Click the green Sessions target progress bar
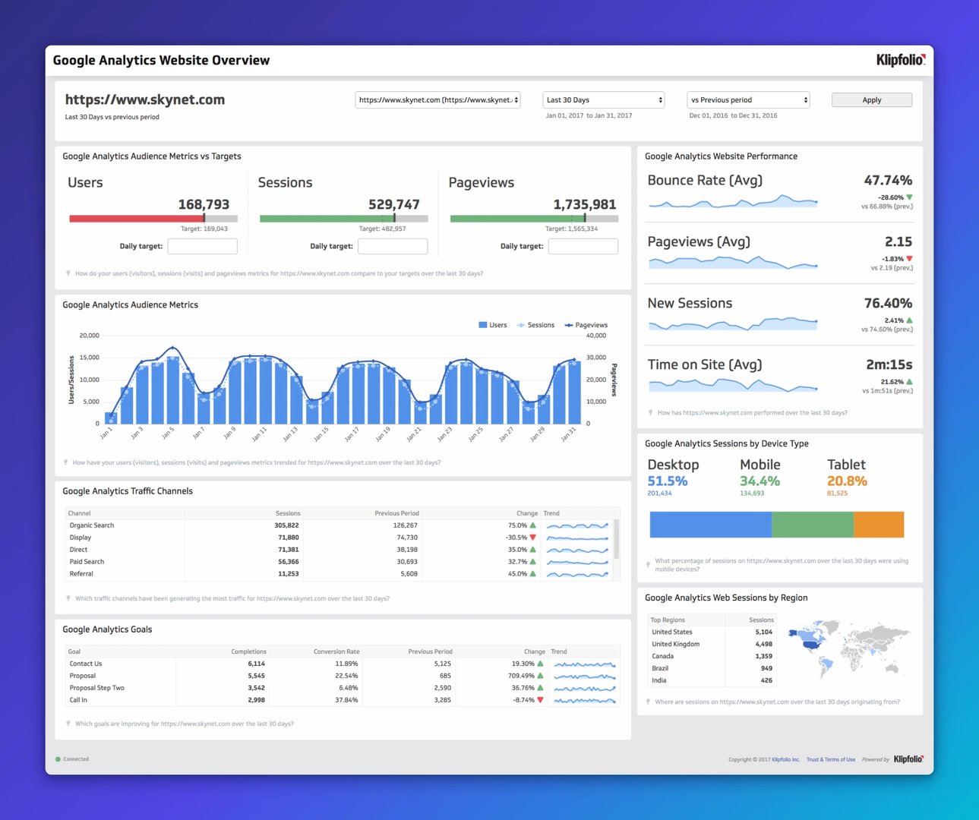Viewport: 979px width, 820px height. point(327,219)
